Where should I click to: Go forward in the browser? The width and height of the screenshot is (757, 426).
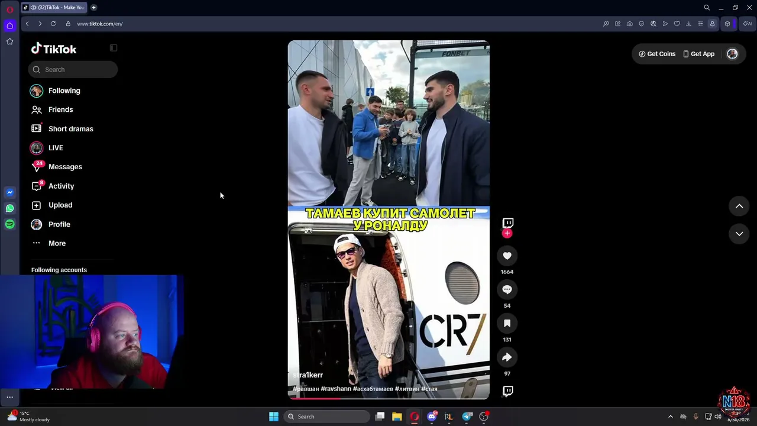(x=40, y=24)
